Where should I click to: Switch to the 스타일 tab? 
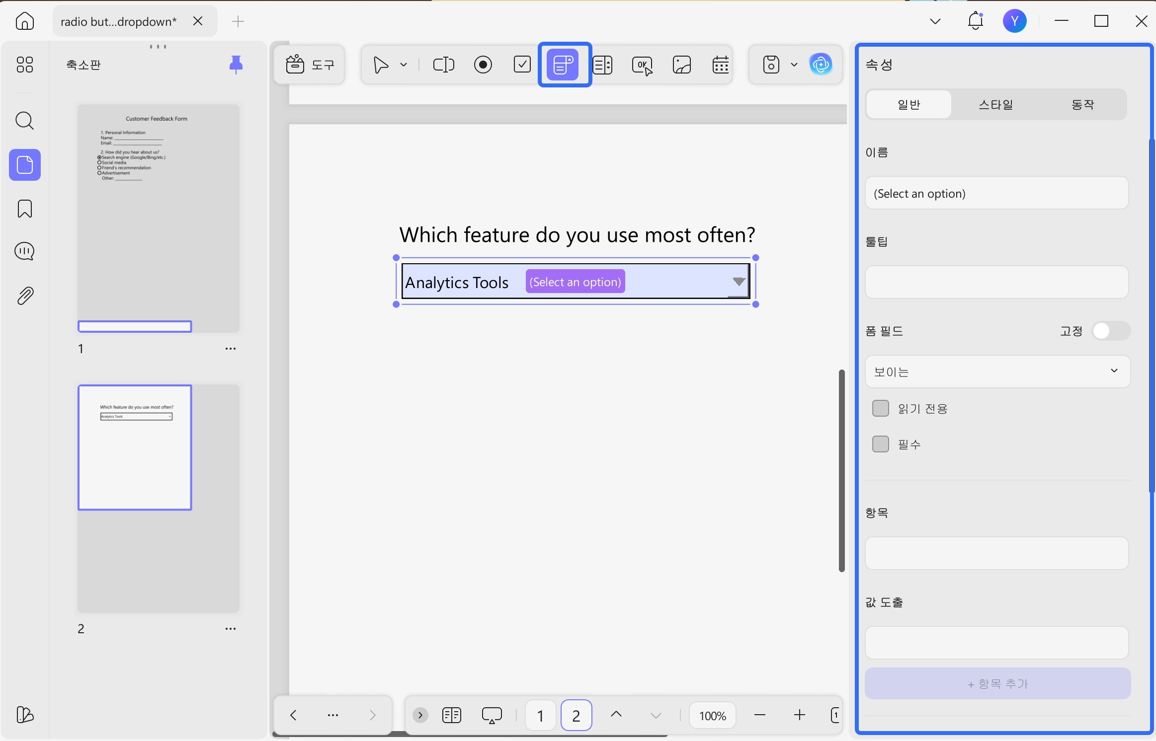996,104
